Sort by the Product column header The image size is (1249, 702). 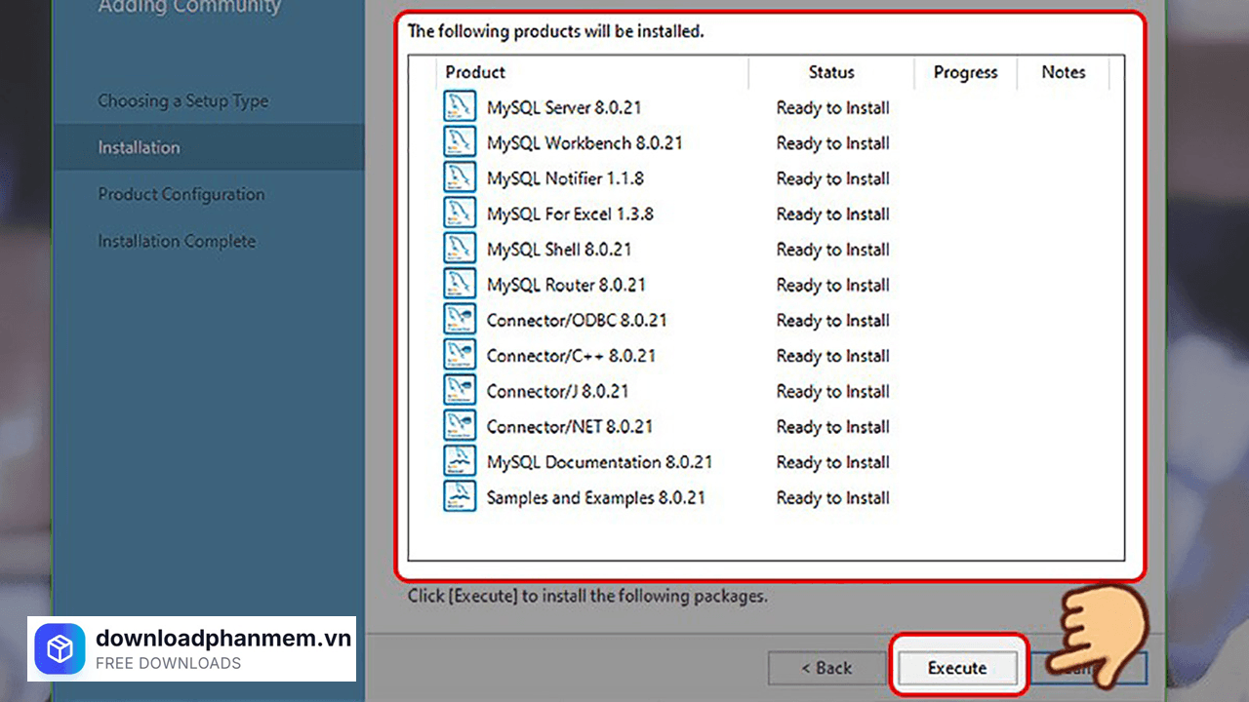click(x=475, y=72)
